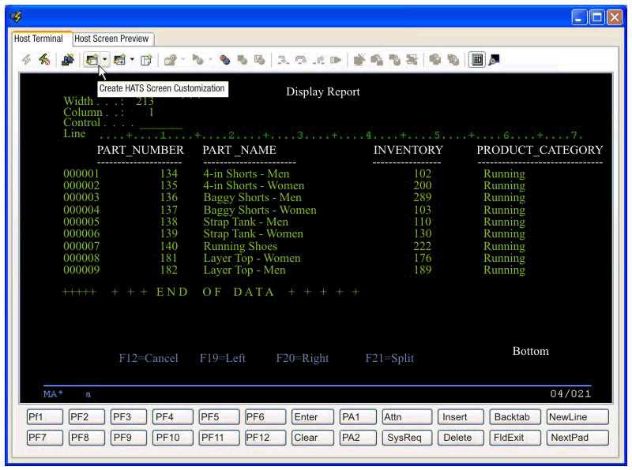Click the Display Report title text
Viewport: 632px width, 470px height.
click(x=323, y=91)
